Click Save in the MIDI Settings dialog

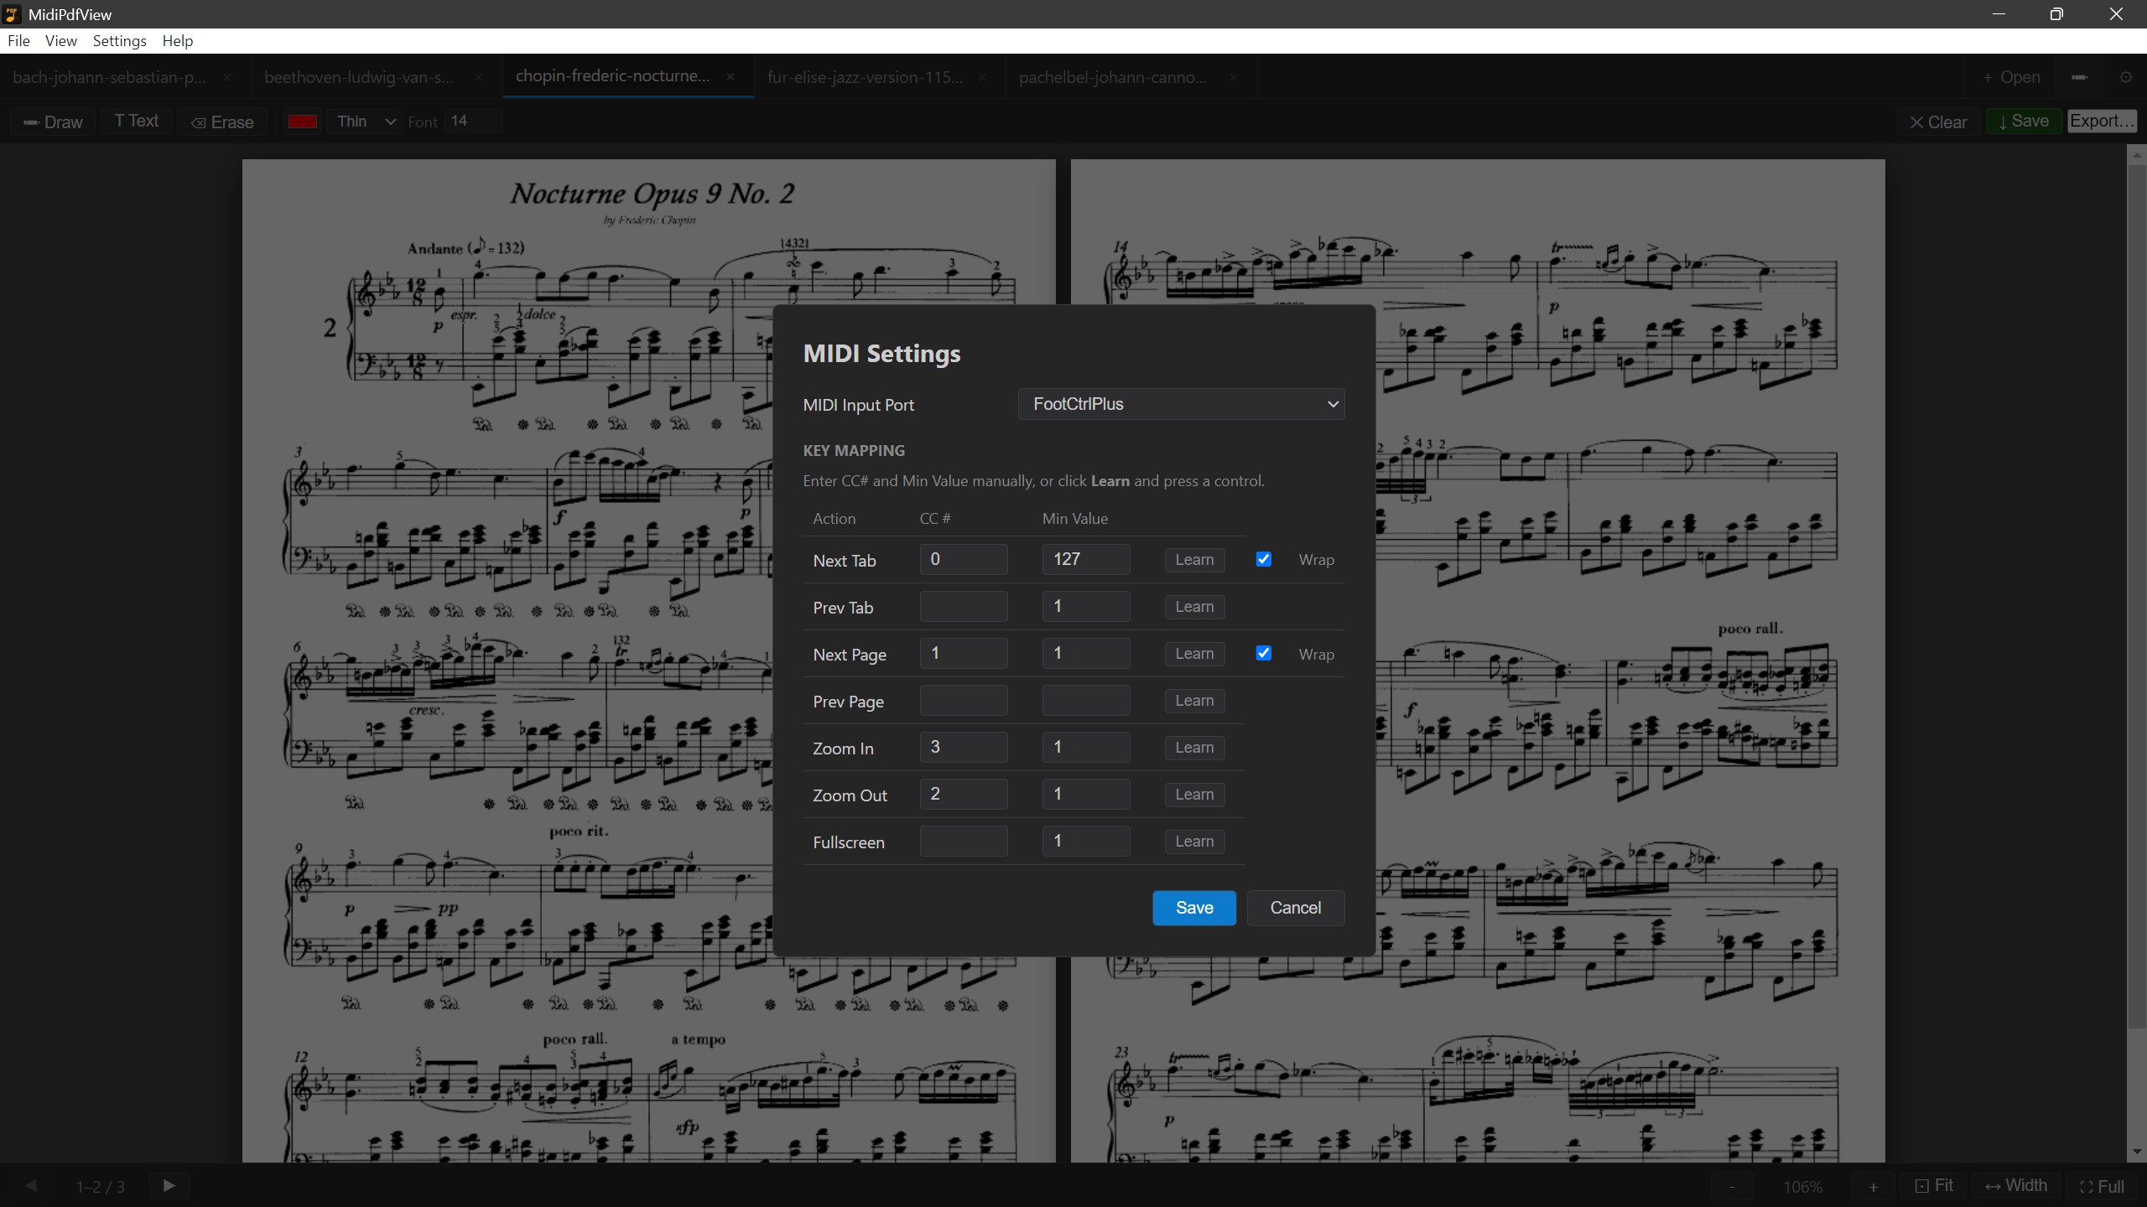(1193, 908)
